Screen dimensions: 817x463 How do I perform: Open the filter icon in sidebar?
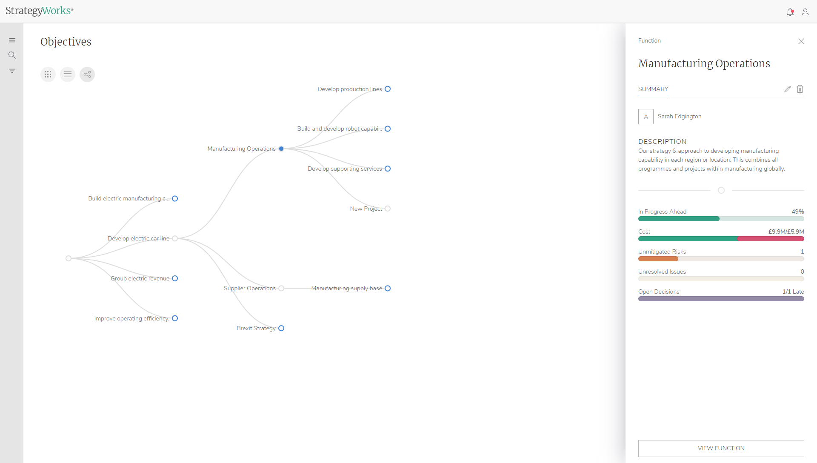(12, 71)
